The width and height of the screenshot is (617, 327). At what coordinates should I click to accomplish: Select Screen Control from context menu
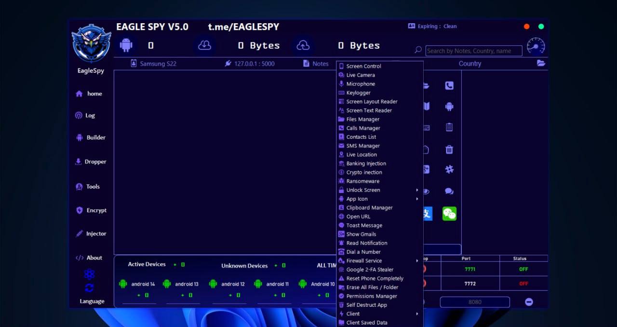(380, 66)
